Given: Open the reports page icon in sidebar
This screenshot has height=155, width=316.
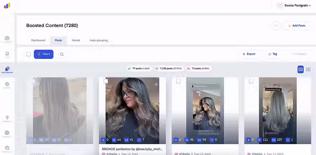Looking at the screenshot, I should (7, 54).
